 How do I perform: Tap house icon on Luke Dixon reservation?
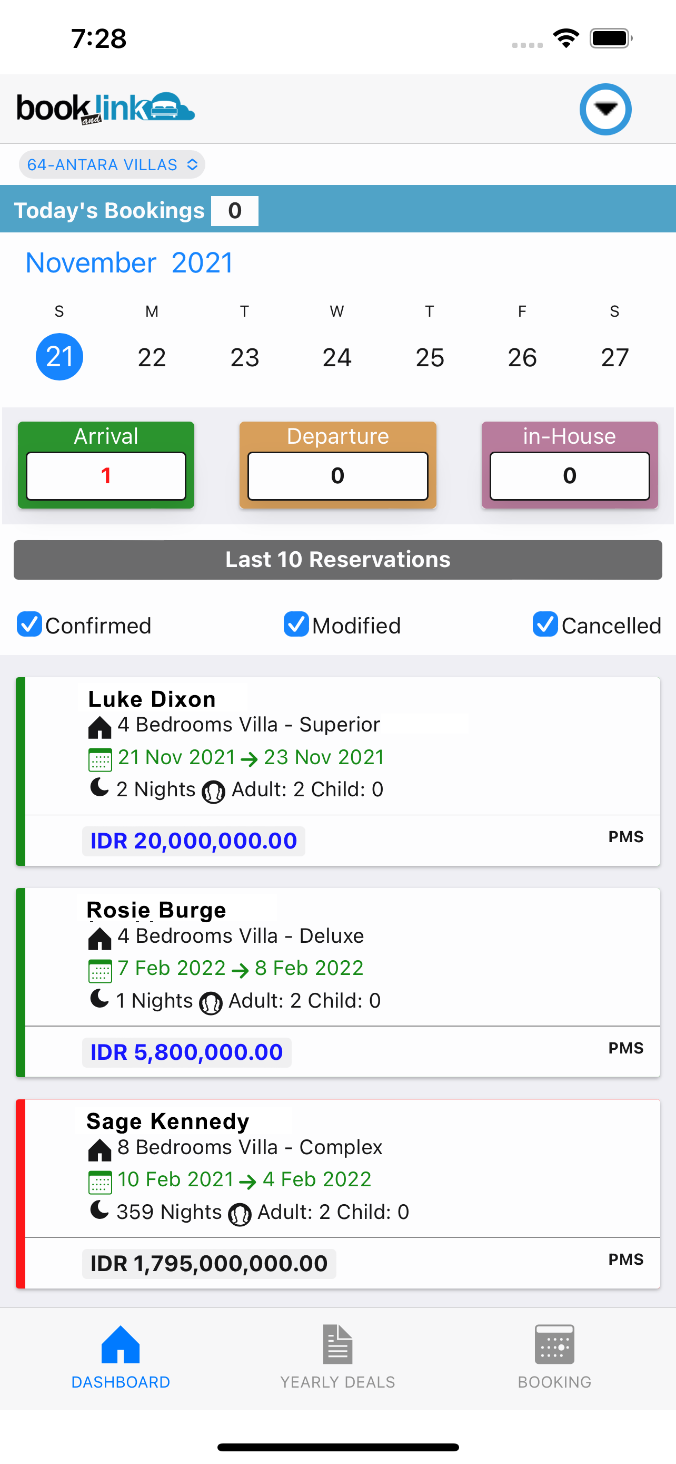(100, 727)
